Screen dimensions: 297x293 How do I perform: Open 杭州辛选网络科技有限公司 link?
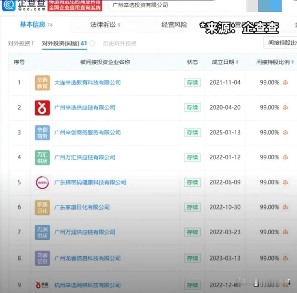tap(88, 285)
